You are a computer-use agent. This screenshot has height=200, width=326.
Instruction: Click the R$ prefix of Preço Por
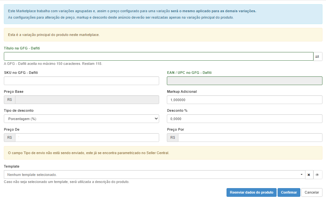pyautogui.click(x=173, y=138)
